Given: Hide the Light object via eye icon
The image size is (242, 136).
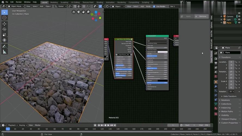Looking at the screenshot, I should 239,20.
